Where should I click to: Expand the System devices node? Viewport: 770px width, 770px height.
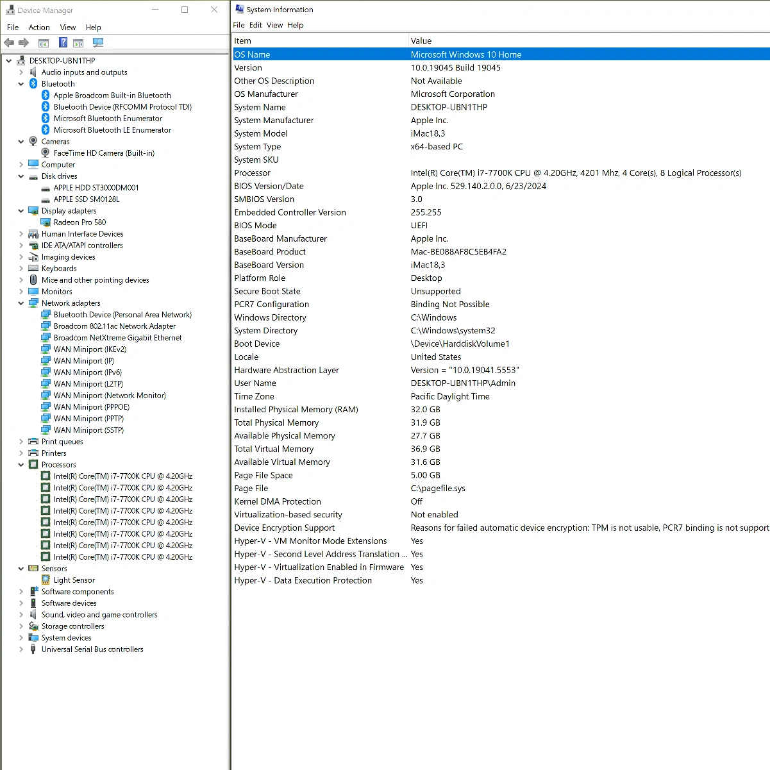(x=21, y=638)
